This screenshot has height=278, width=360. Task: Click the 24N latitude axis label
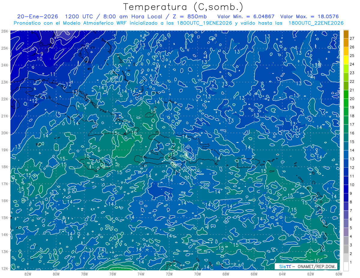tap(4, 65)
